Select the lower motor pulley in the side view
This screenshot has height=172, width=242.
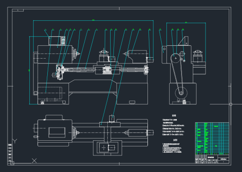point(181,93)
